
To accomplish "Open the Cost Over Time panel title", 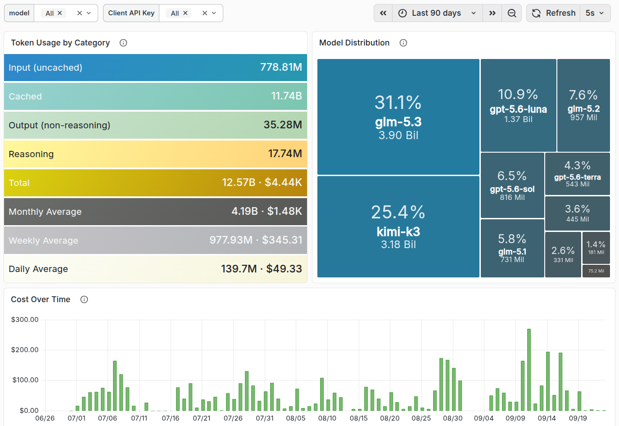I will 41,299.
